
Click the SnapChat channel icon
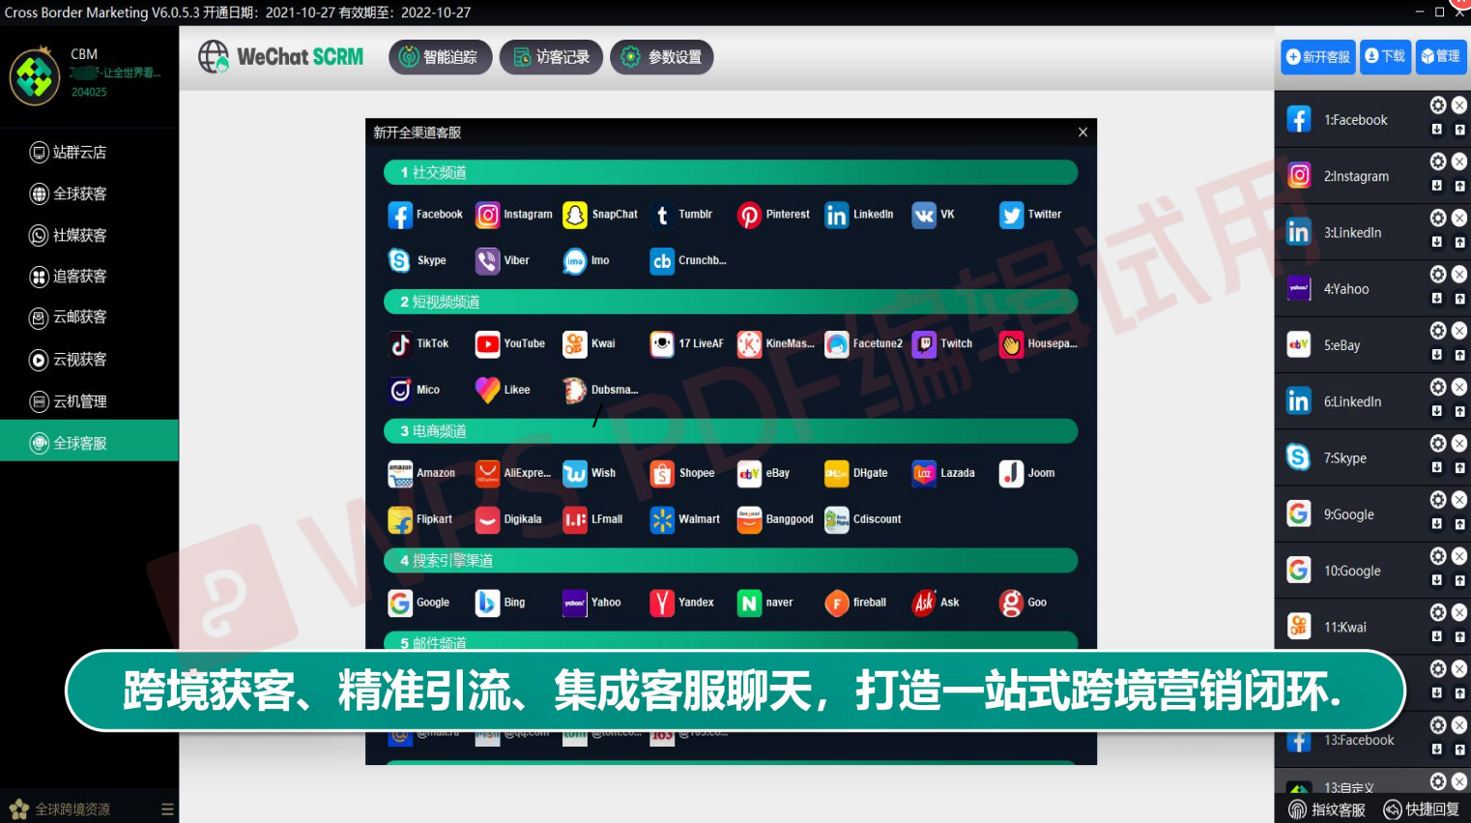coord(575,215)
